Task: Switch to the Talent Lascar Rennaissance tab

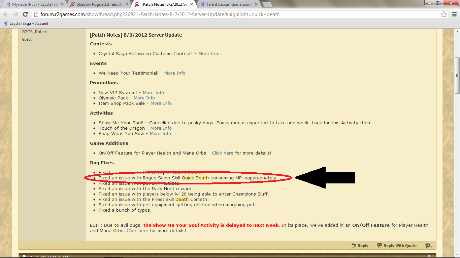Action: [229, 5]
